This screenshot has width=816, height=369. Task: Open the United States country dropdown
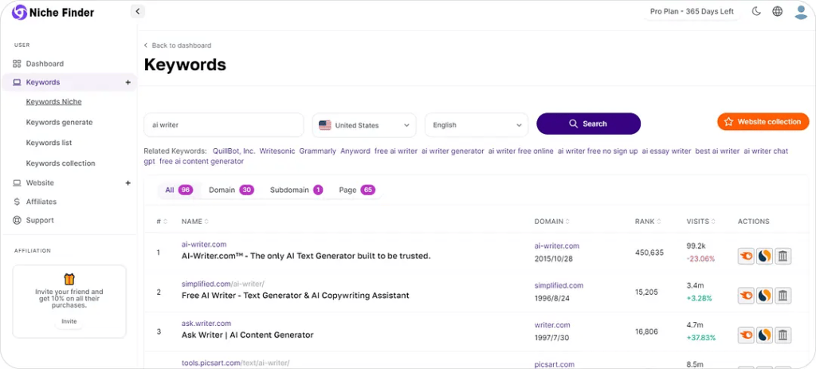point(364,125)
